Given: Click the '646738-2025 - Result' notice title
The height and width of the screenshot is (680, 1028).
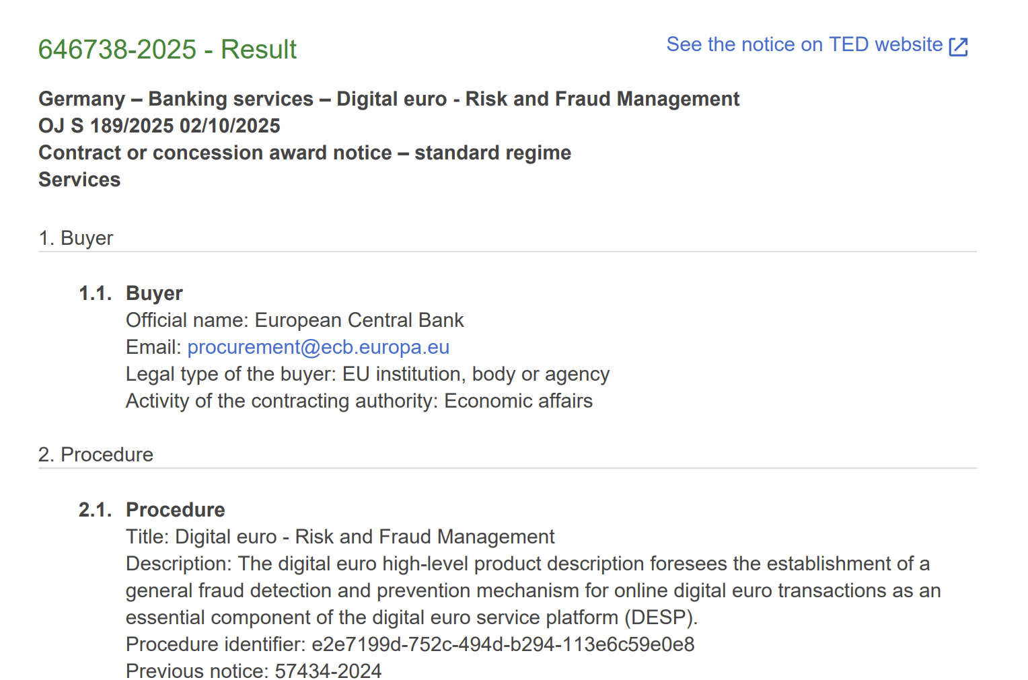Looking at the screenshot, I should click(167, 50).
